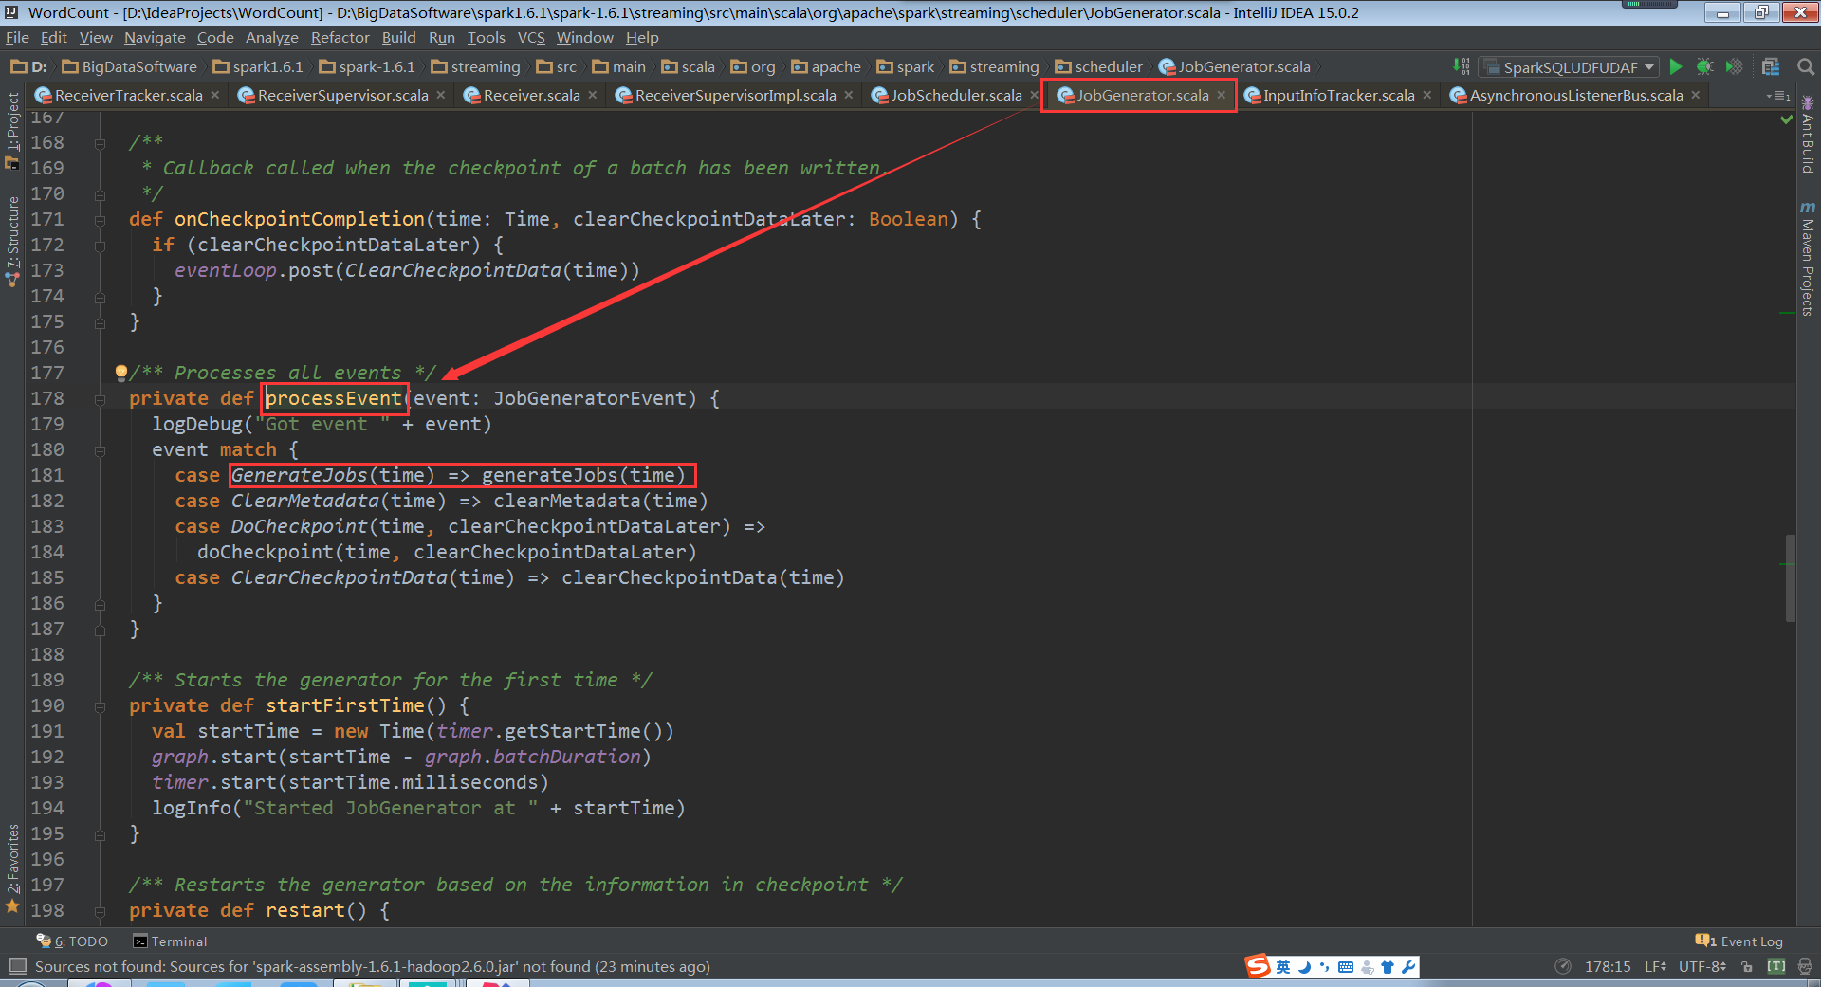Click the vertical editor scrollbar thumb
The height and width of the screenshot is (987, 1821).
[x=1790, y=578]
